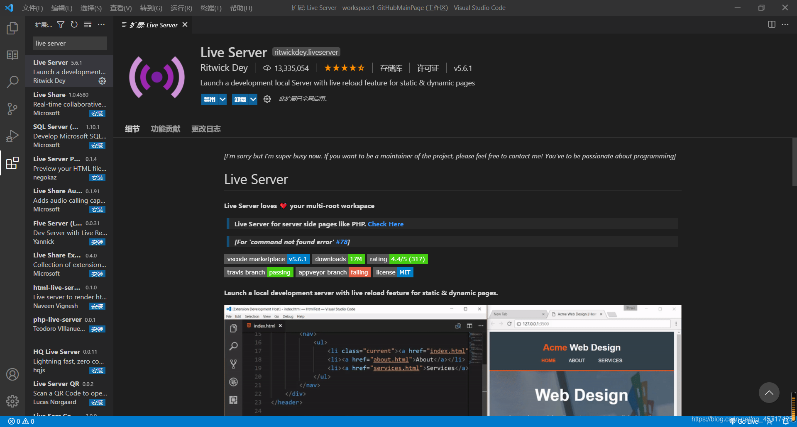Open the 转到(G) menu
The image size is (797, 427).
pos(151,8)
